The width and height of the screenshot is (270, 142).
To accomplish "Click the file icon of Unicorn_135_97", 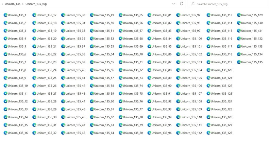I will 178,15.
